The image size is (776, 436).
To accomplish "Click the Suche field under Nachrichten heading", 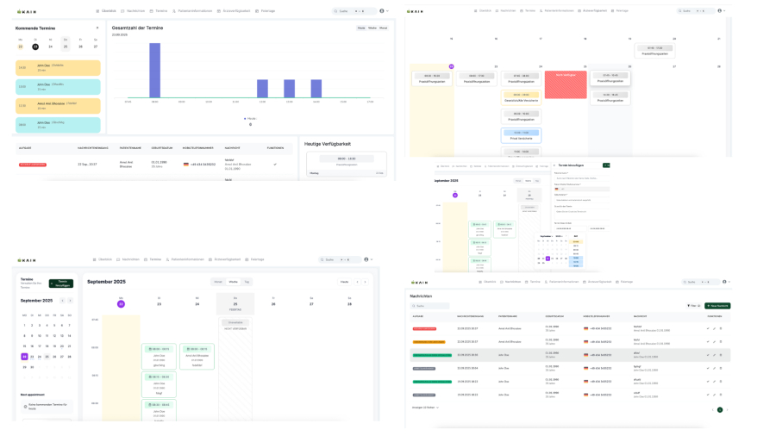I will pyautogui.click(x=430, y=306).
